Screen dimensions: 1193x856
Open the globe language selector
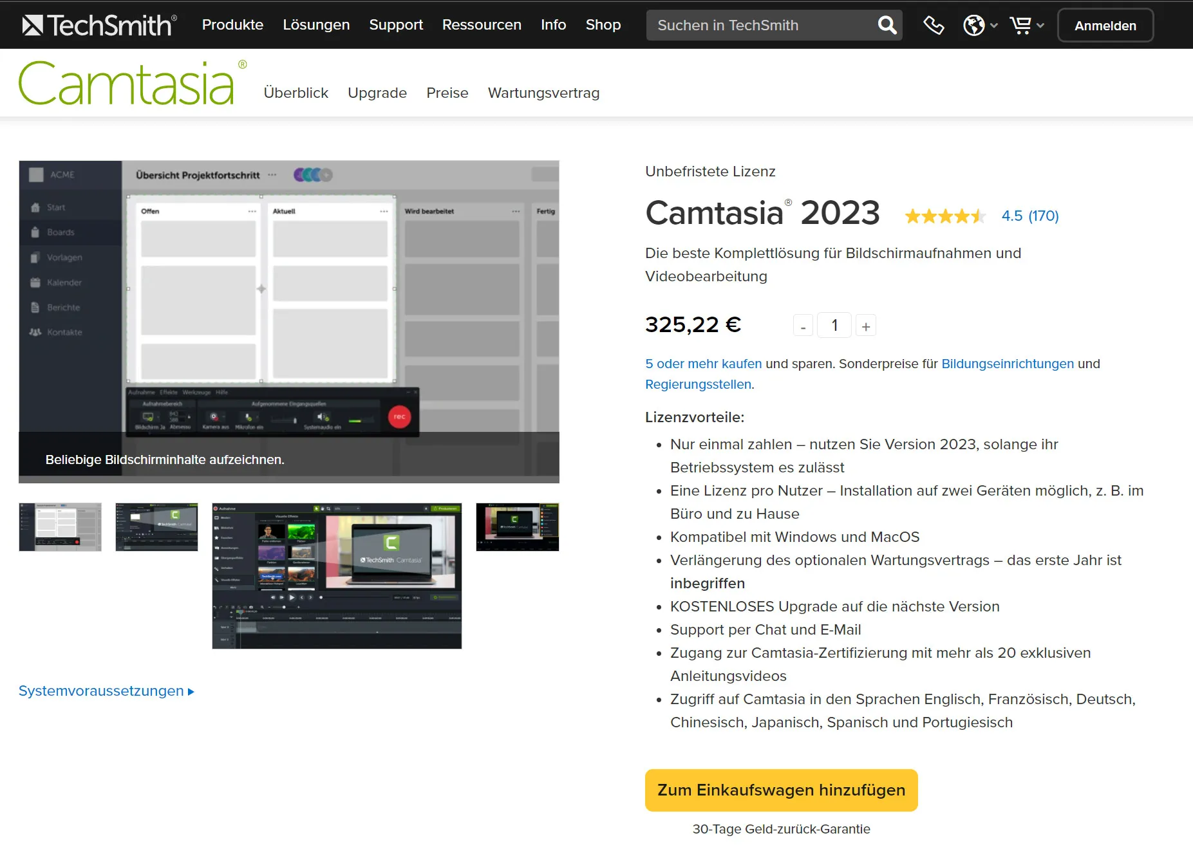(x=980, y=25)
